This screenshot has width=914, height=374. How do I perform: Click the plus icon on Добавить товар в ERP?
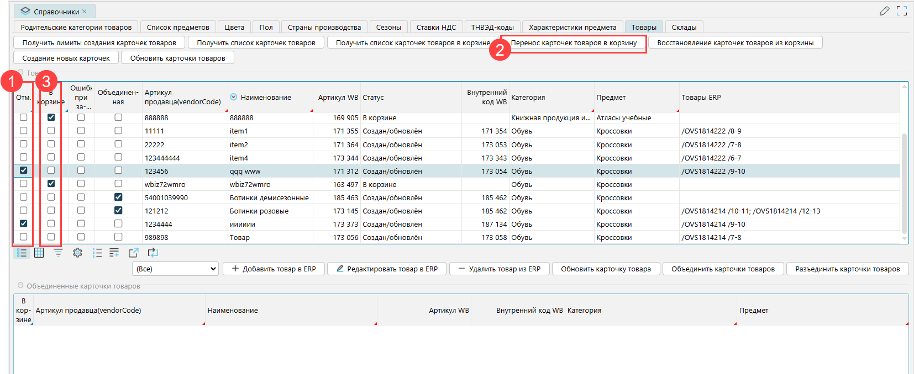(235, 269)
